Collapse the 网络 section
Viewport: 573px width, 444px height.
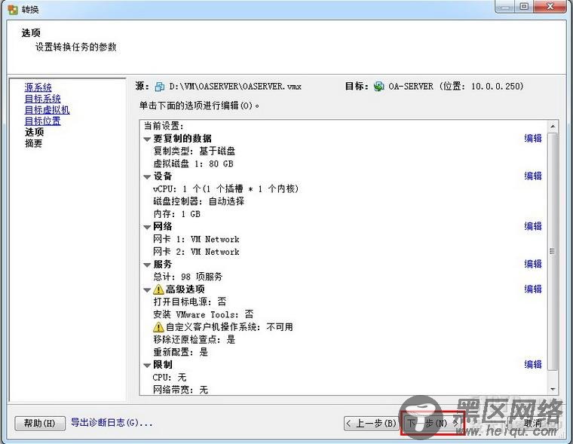[147, 228]
